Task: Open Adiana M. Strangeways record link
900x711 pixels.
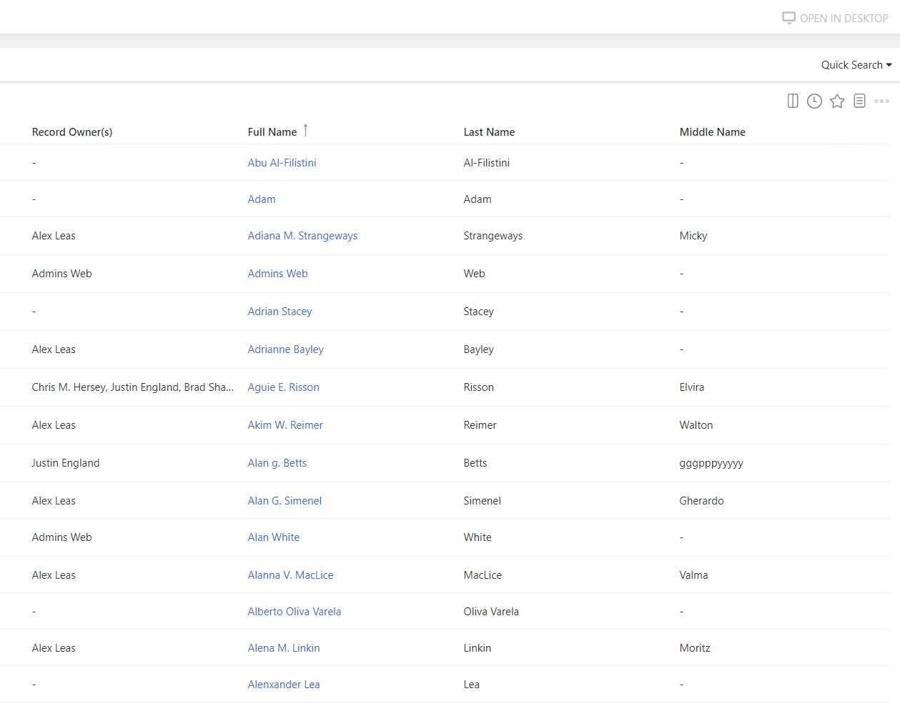Action: click(302, 236)
